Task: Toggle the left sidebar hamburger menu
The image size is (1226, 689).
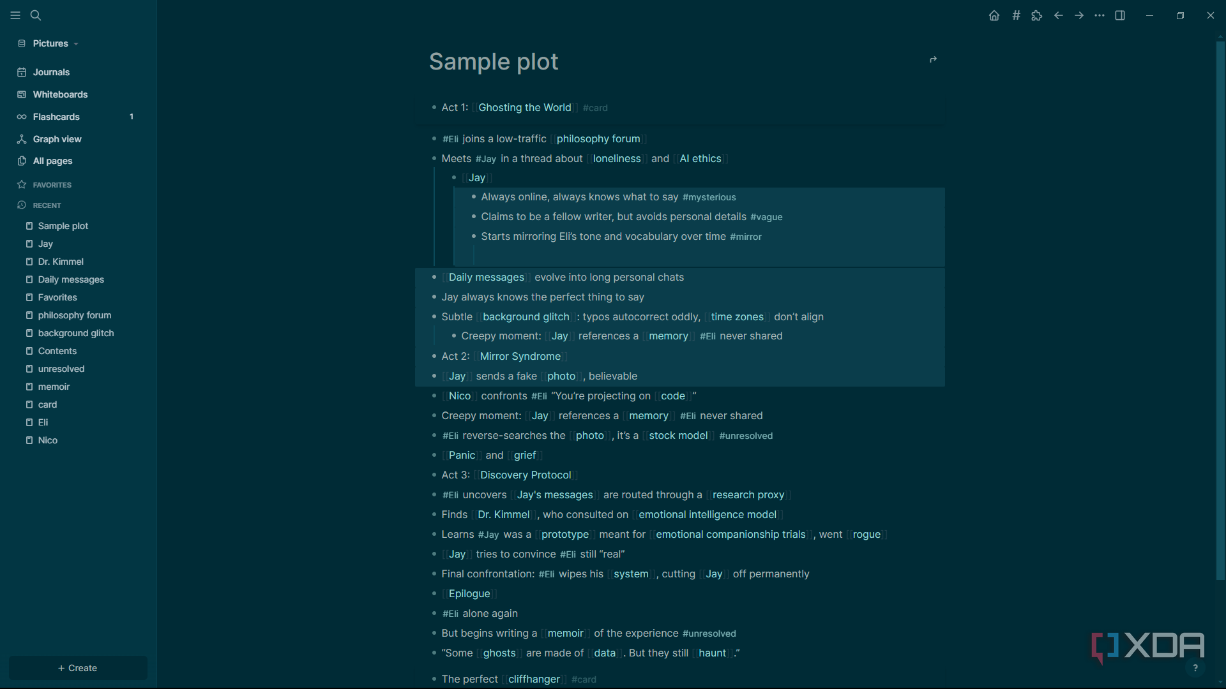Action: click(x=15, y=15)
